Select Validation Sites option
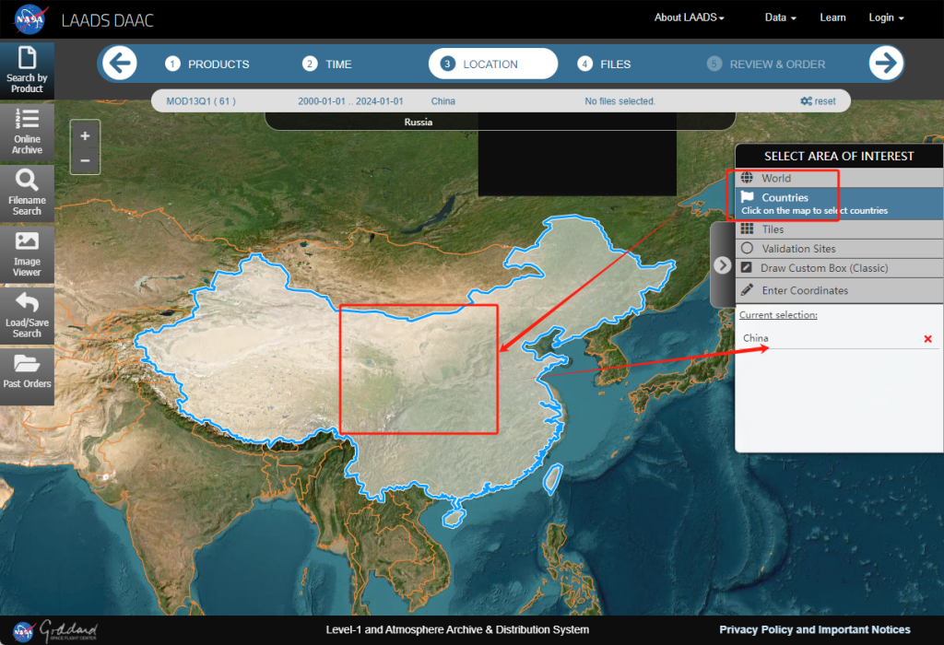 click(x=839, y=249)
